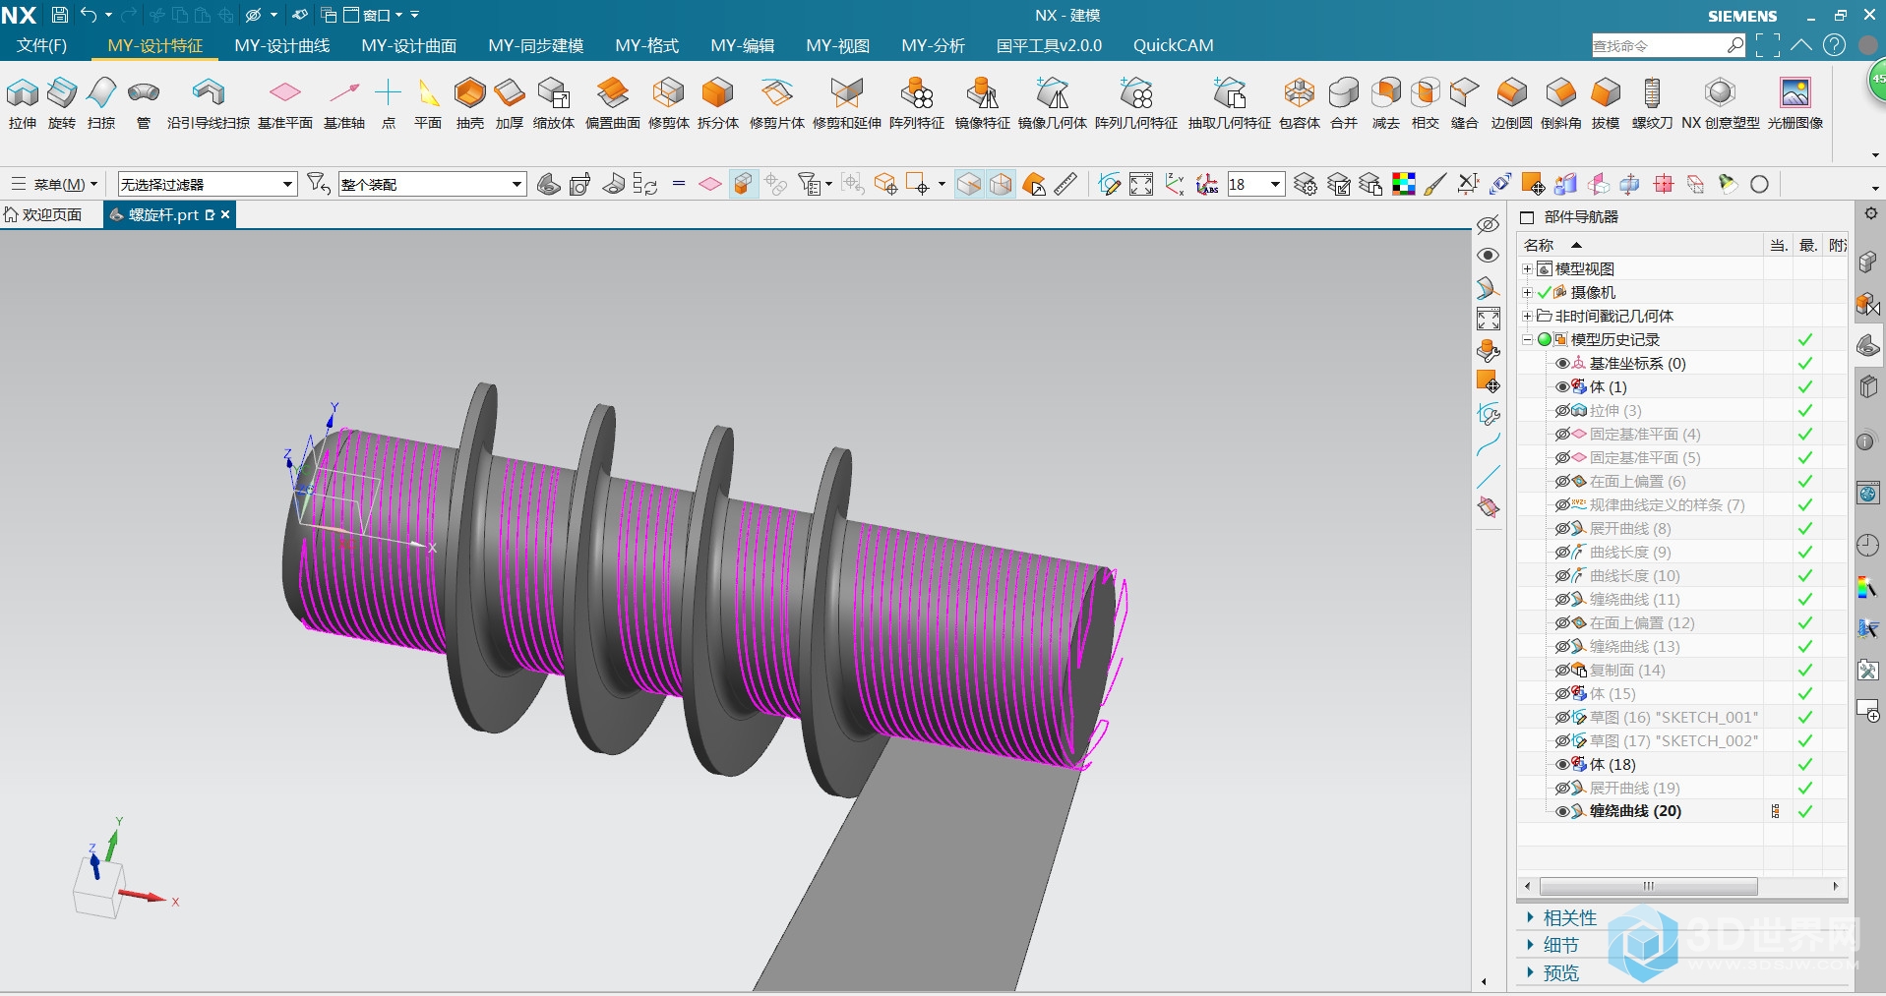Open the 管 (Tube) tool
The height and width of the screenshot is (996, 1886).
click(144, 103)
